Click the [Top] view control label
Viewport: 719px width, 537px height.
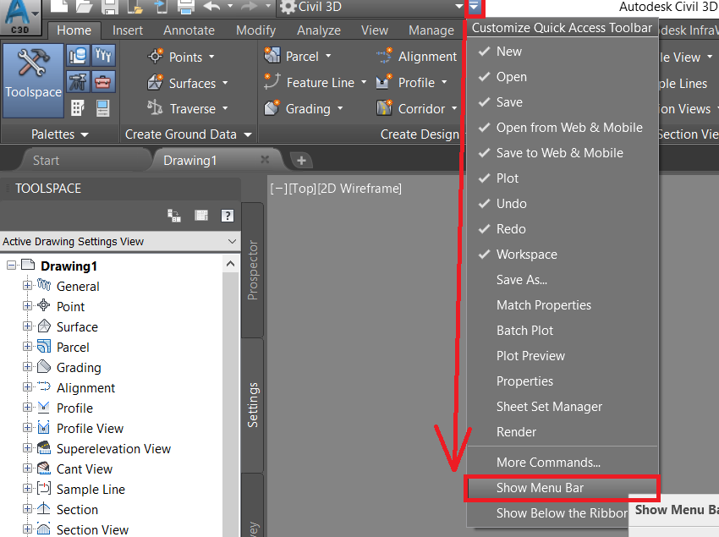pyautogui.click(x=303, y=189)
